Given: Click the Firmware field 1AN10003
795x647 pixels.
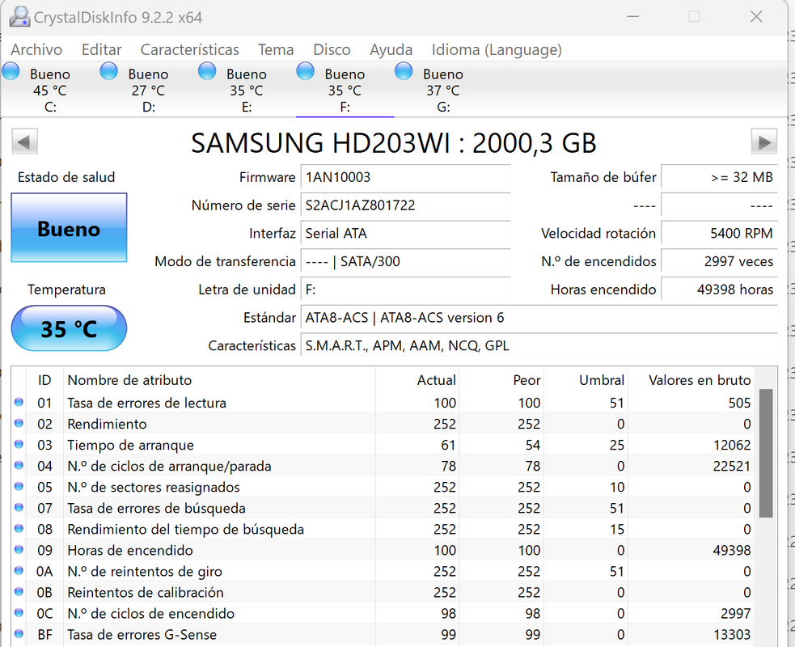Looking at the screenshot, I should [x=406, y=177].
